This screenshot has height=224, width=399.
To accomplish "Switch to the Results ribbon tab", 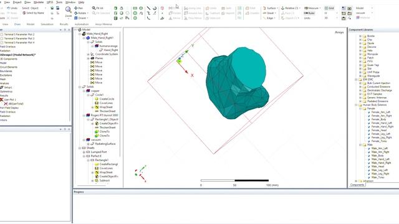I will [x=64, y=24].
